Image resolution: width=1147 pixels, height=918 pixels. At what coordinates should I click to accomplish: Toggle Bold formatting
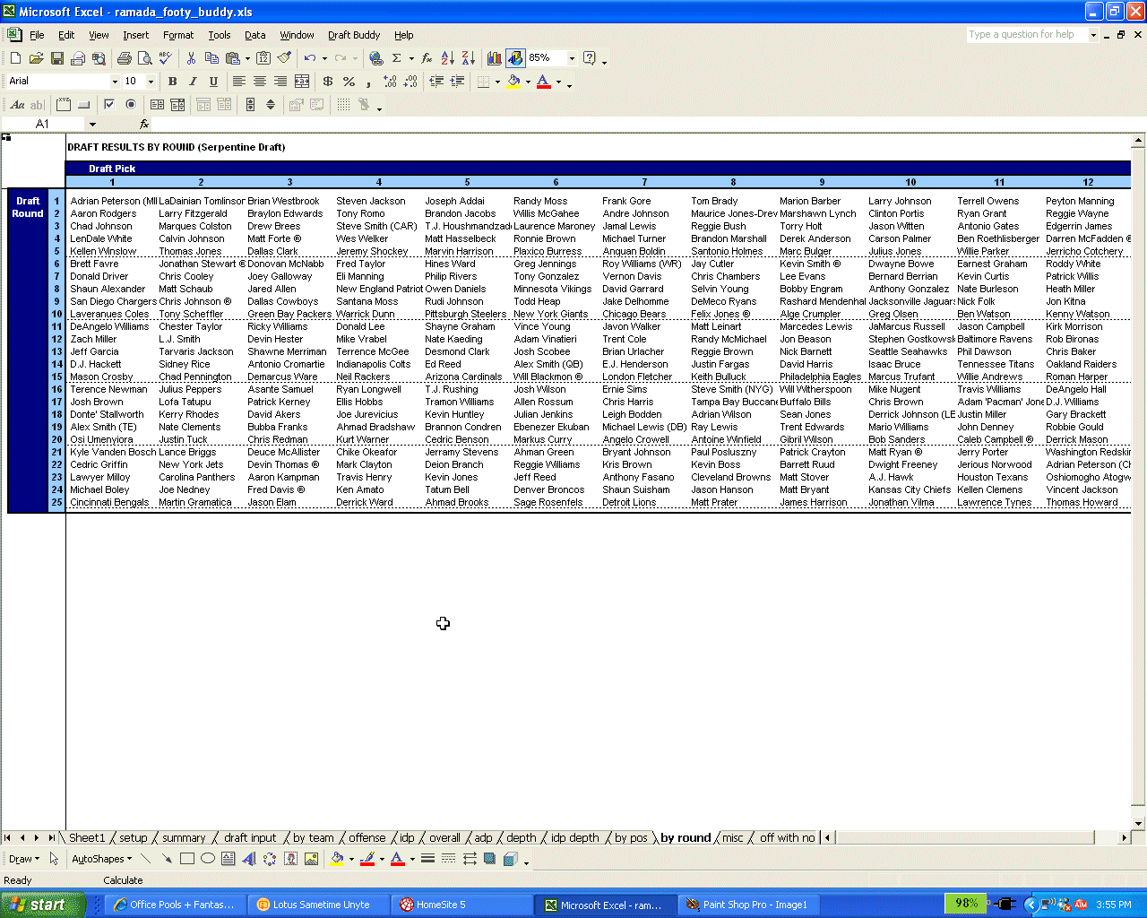172,82
